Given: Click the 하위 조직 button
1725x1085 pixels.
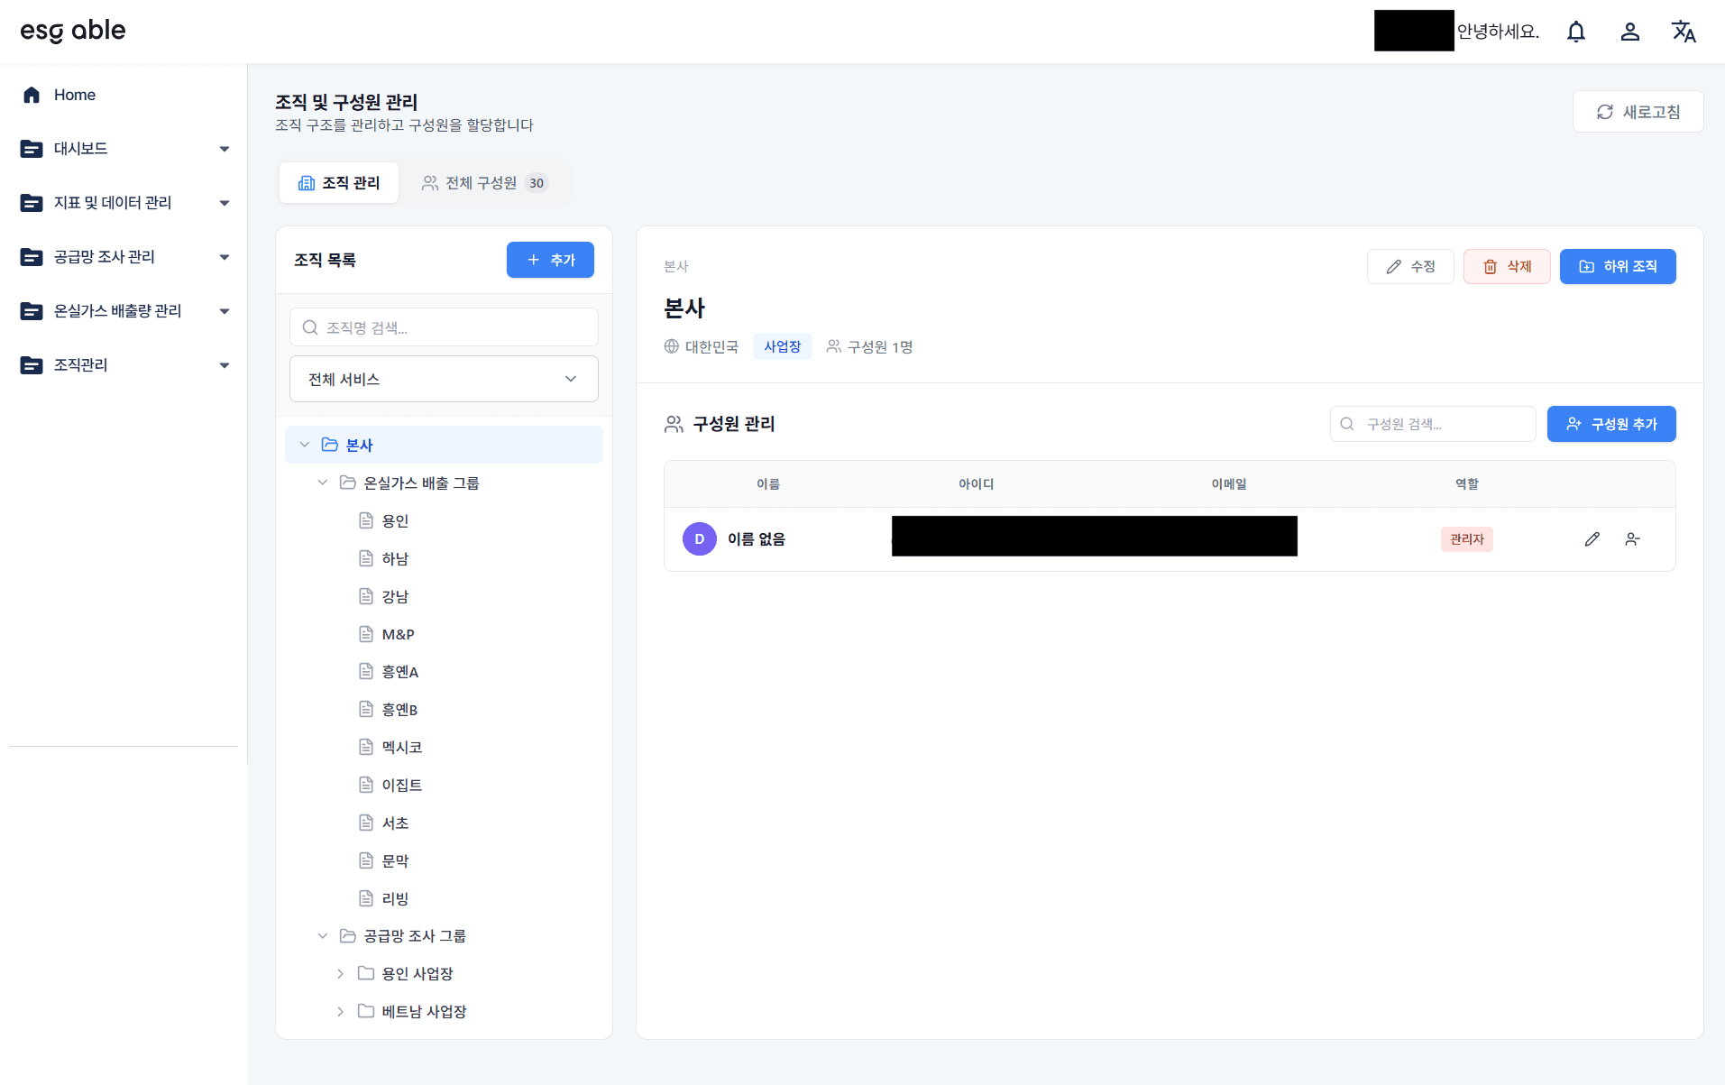Looking at the screenshot, I should (x=1618, y=266).
